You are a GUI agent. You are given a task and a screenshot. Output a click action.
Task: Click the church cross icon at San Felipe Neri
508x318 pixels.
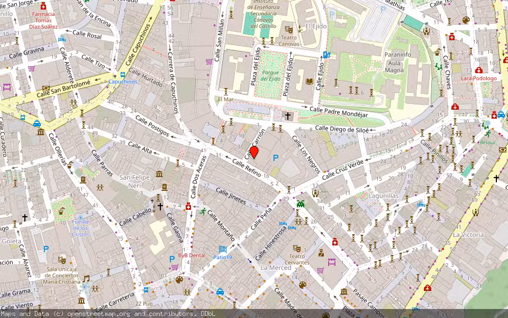coord(160,207)
